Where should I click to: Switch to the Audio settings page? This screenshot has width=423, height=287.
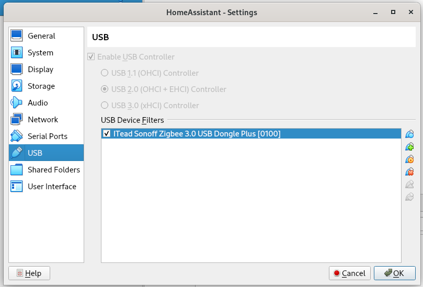[x=38, y=103]
